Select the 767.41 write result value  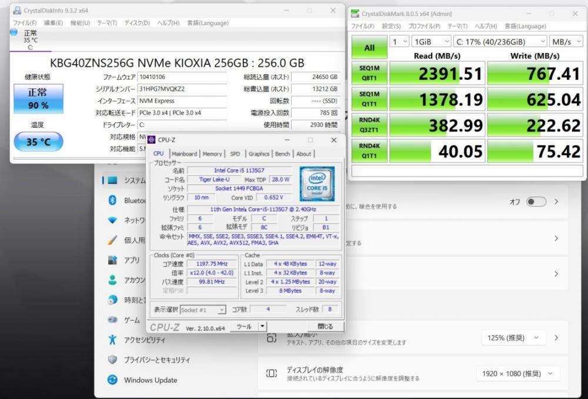[535, 73]
